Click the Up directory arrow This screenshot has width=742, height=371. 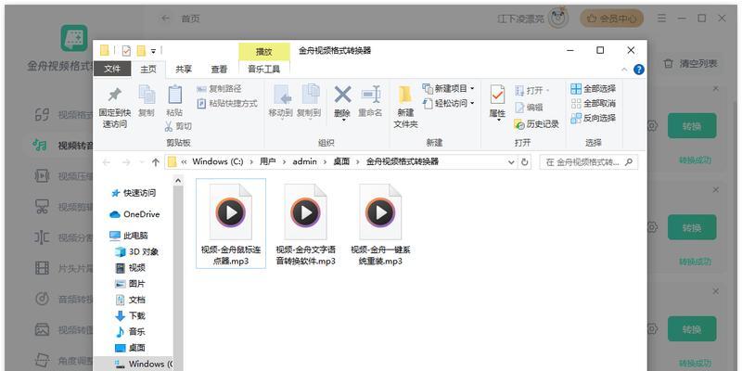155,162
